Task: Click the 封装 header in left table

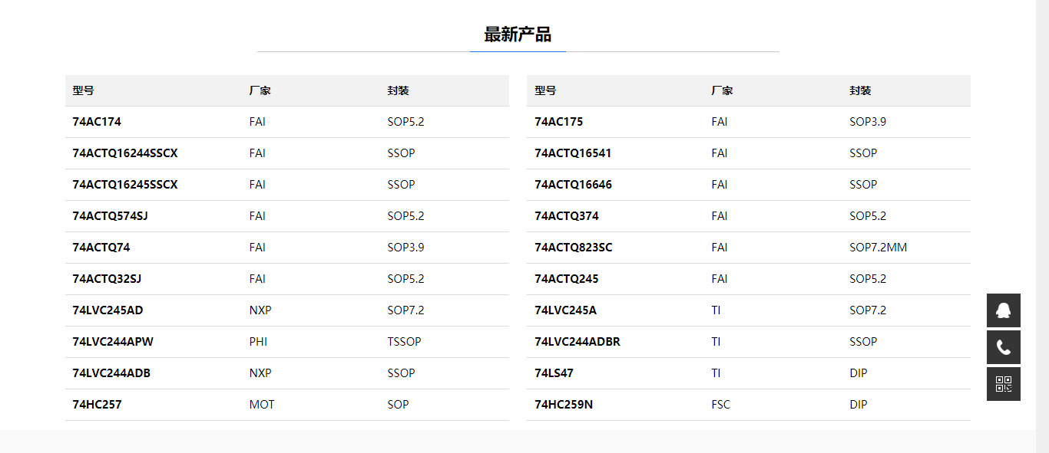Action: (x=398, y=90)
